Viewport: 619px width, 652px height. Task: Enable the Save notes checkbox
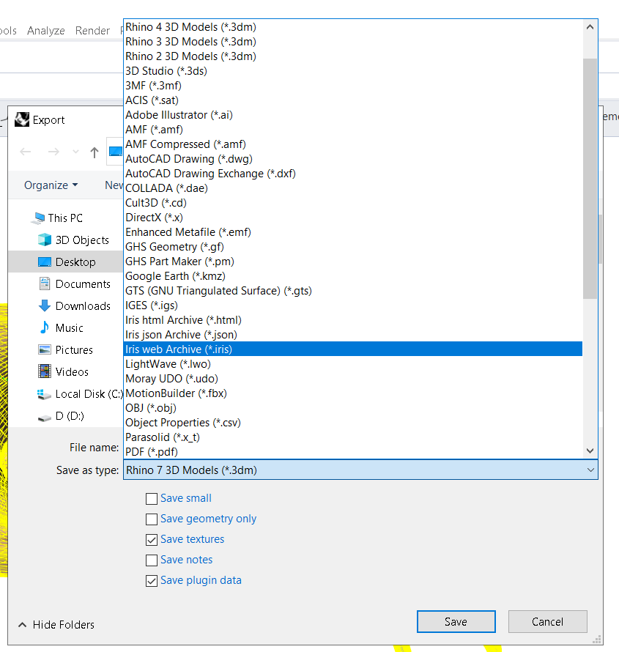[152, 560]
